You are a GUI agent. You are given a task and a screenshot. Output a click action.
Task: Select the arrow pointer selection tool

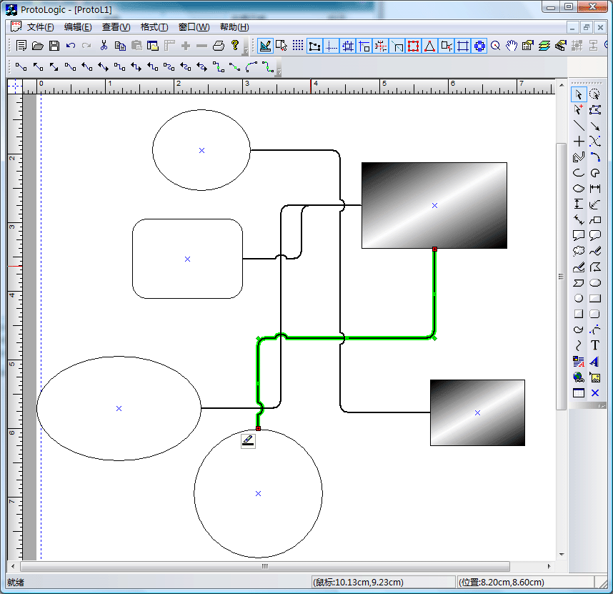point(579,94)
